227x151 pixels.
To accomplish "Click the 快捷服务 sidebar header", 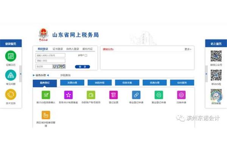I will [x=11, y=43].
